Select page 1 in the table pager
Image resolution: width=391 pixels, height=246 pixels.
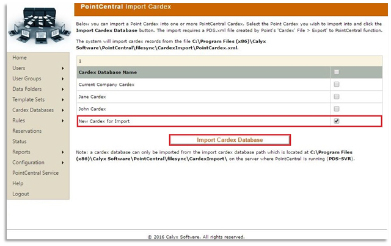click(x=80, y=61)
